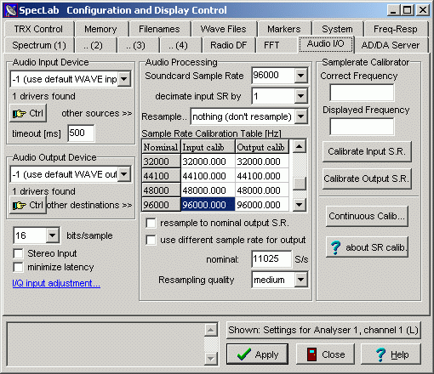Switch to the Spectrum (1) tab
This screenshot has height=374, width=434.
point(39,45)
